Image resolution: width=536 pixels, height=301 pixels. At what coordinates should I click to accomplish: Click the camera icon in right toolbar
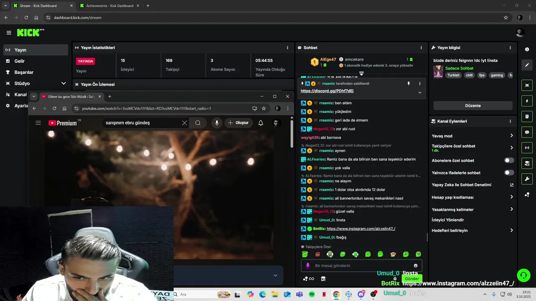click(x=527, y=85)
